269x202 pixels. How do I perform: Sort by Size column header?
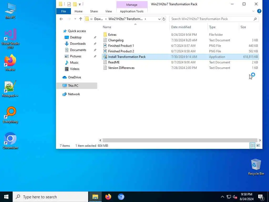point(249,27)
